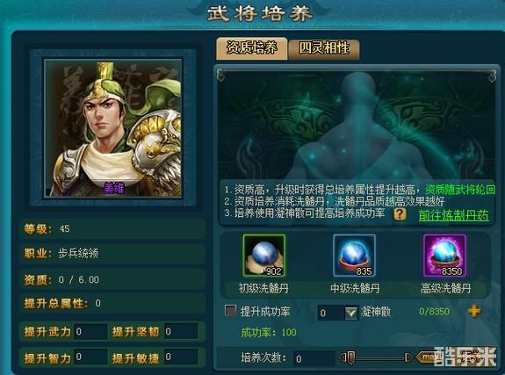Open the 凝神散 quantity dropdown arrow
The image size is (505, 375).
click(x=350, y=313)
